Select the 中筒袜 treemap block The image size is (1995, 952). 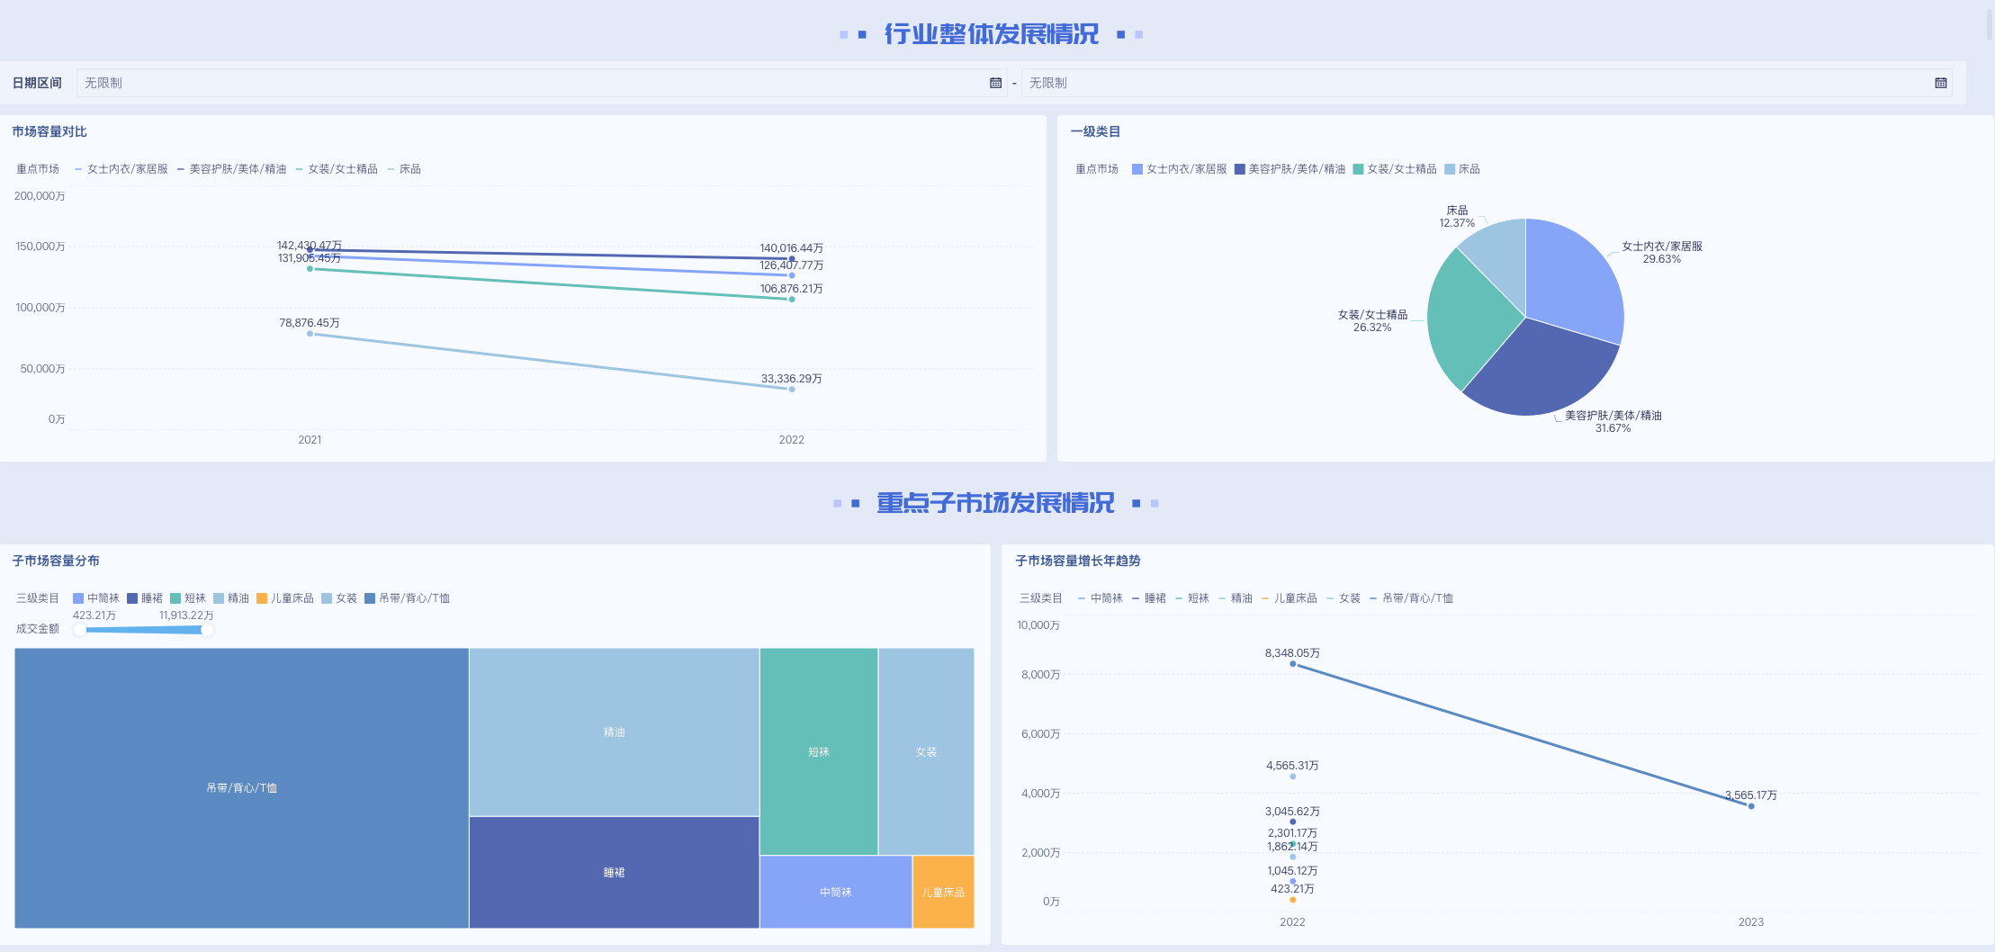pyautogui.click(x=835, y=892)
